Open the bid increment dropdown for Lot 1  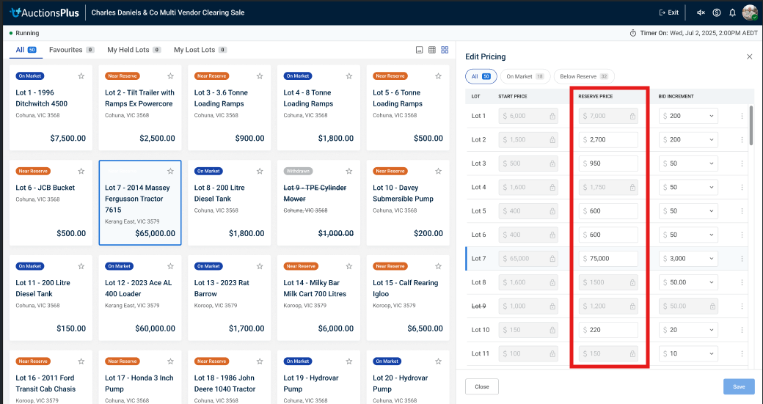687,116
